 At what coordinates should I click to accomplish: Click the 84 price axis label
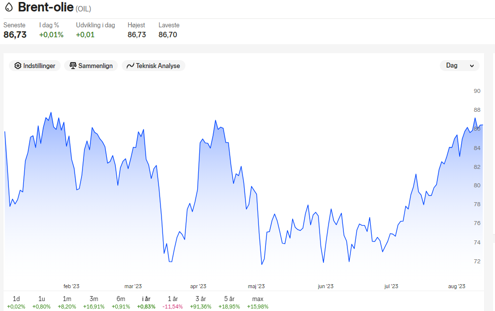pyautogui.click(x=477, y=148)
